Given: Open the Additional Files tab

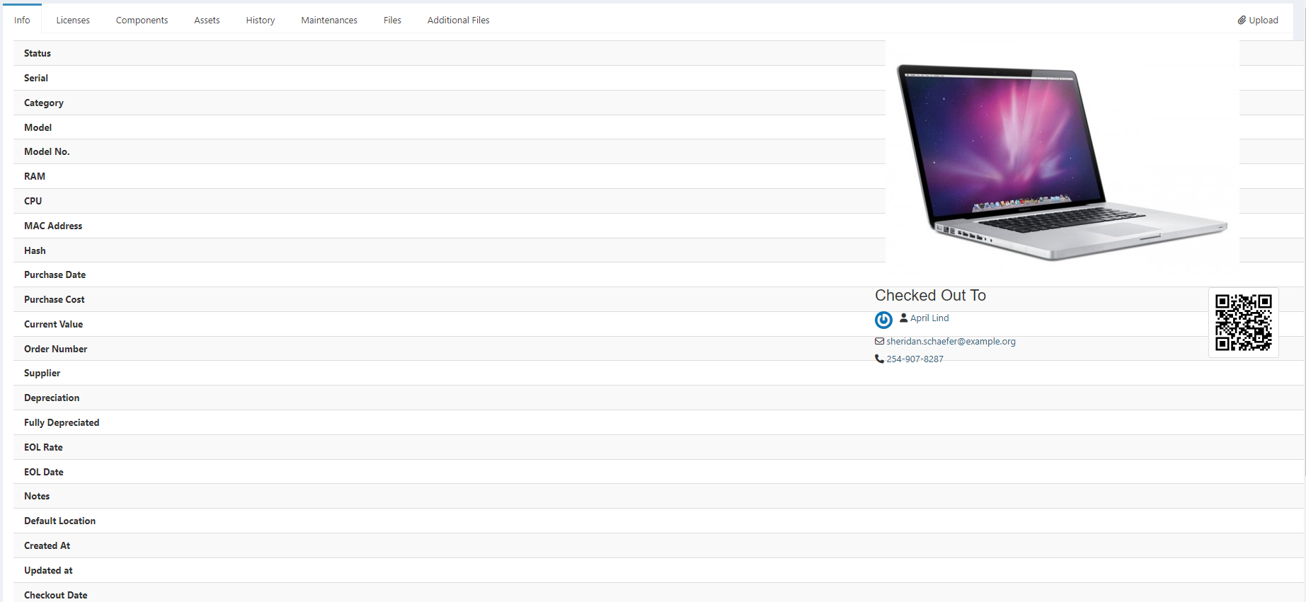Looking at the screenshot, I should 458,20.
